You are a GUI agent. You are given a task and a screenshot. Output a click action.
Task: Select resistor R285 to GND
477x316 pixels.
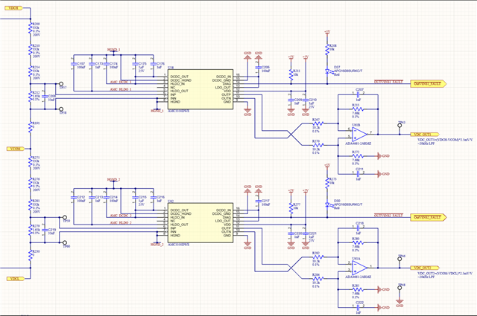[x=358, y=289]
